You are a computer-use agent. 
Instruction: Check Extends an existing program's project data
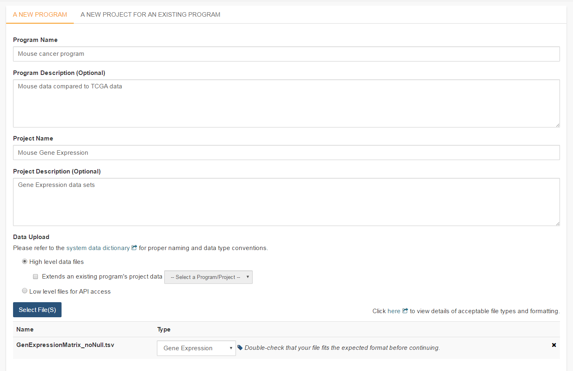[35, 277]
